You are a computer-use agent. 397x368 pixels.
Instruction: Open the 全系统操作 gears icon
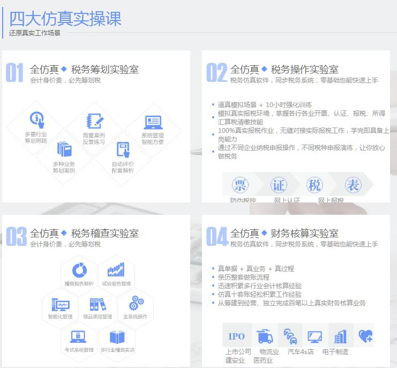pyautogui.click(x=136, y=303)
